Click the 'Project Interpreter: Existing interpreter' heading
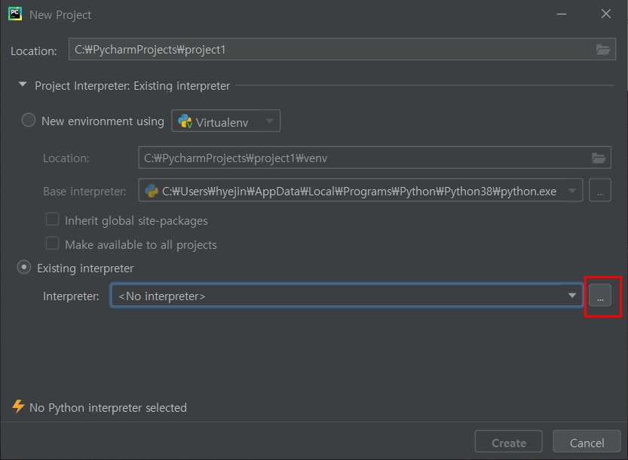 [132, 86]
